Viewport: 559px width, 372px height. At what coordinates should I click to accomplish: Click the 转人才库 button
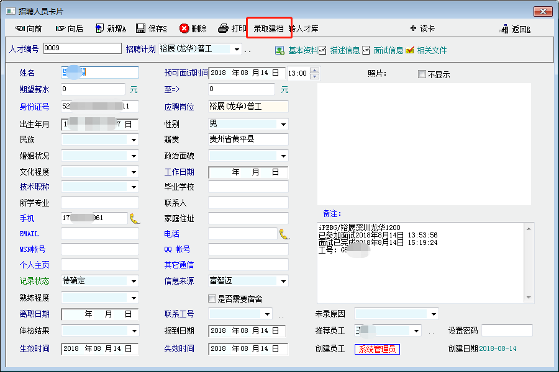(304, 29)
